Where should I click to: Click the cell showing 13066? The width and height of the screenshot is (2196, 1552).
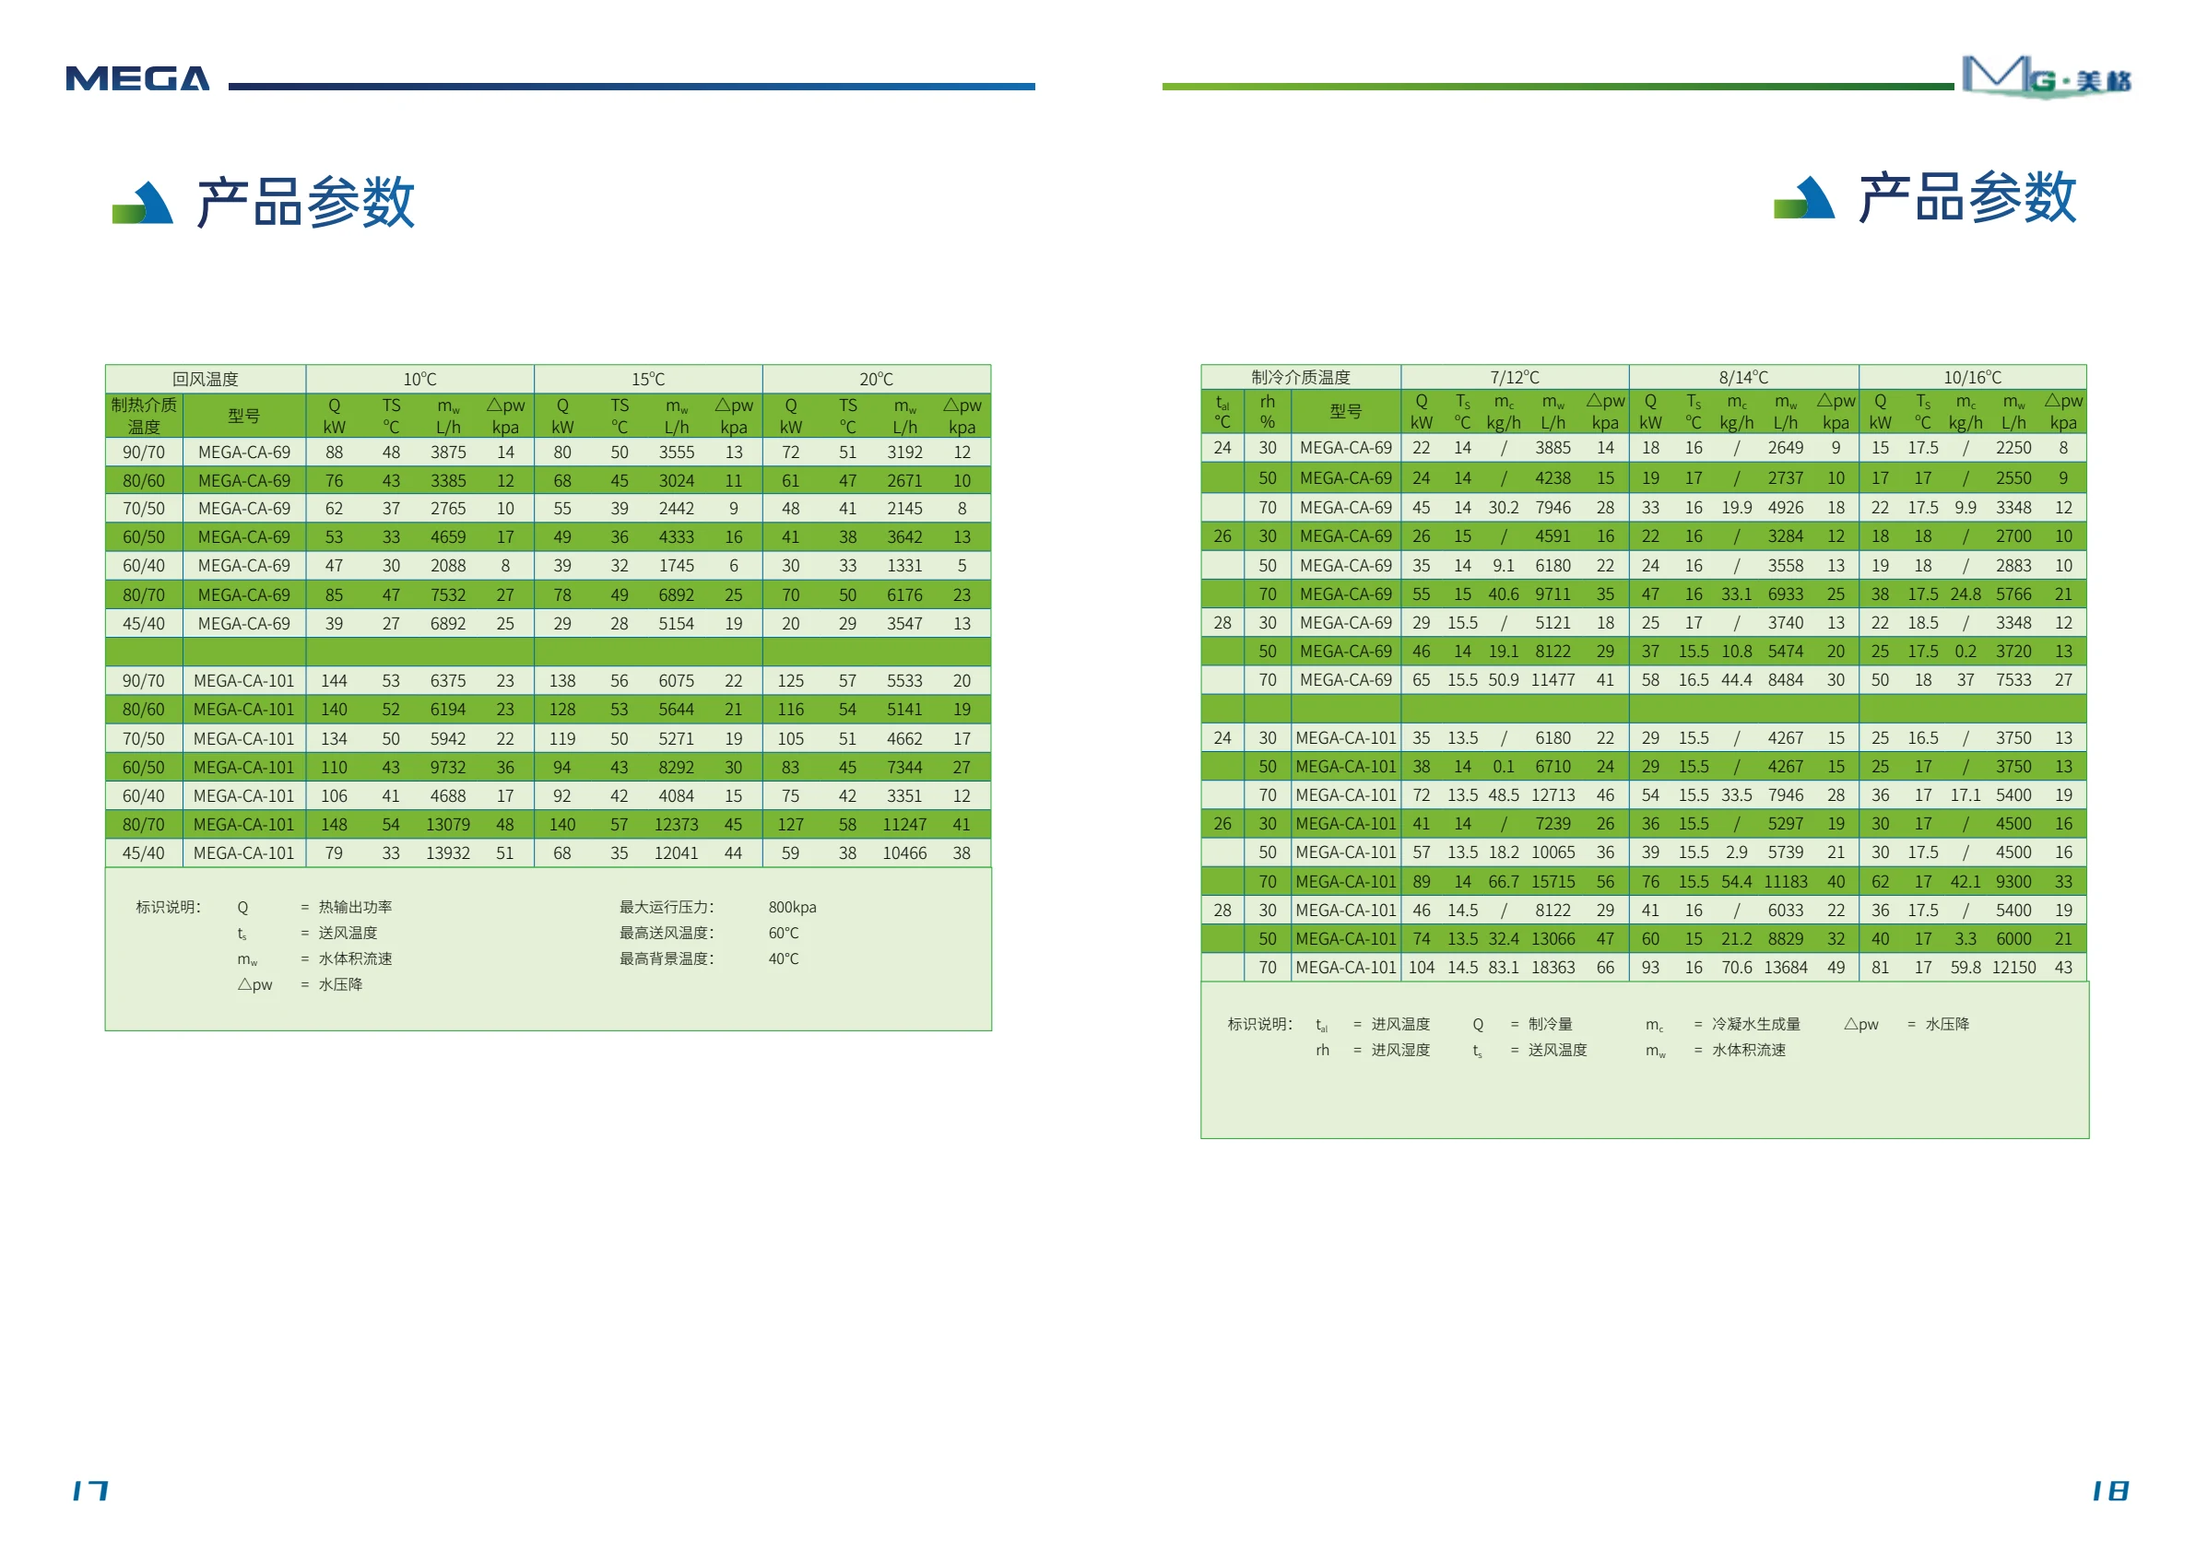tap(1553, 939)
